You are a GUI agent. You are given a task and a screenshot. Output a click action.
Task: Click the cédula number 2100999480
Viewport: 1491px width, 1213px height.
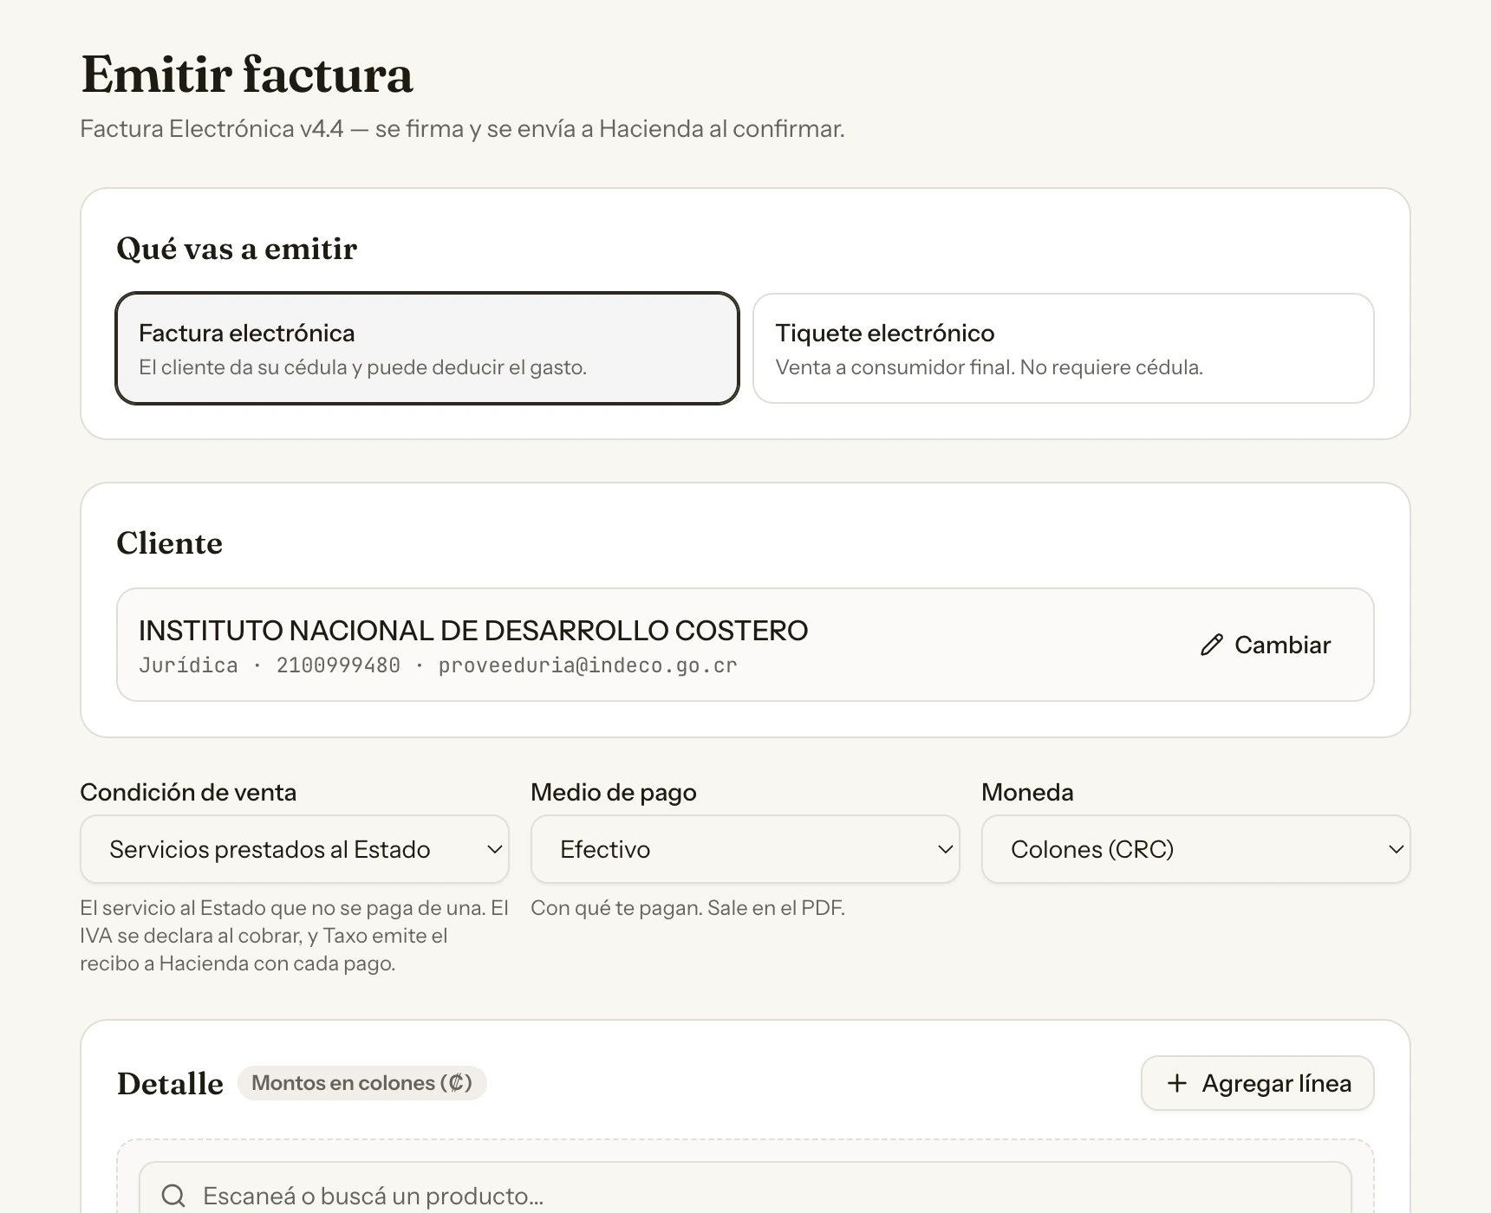[x=338, y=665]
